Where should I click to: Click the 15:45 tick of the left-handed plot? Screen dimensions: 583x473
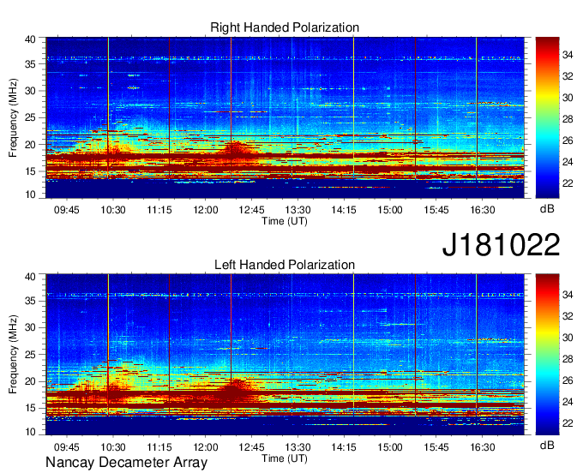(436, 447)
